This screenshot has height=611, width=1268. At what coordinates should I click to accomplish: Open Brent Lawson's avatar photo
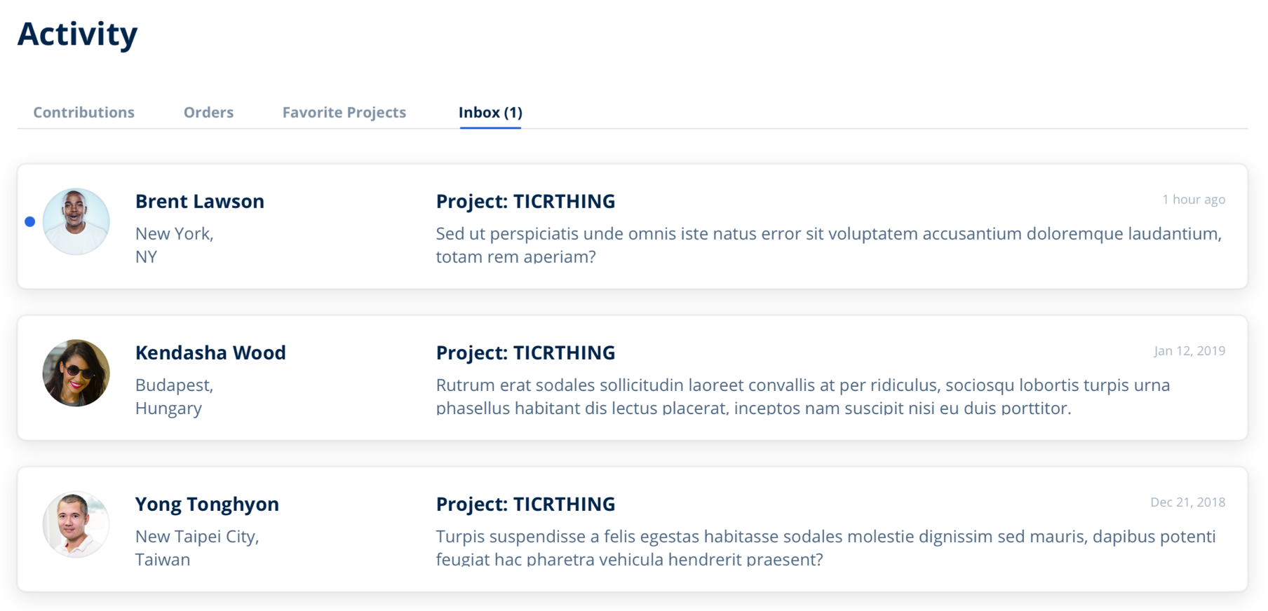tap(76, 221)
